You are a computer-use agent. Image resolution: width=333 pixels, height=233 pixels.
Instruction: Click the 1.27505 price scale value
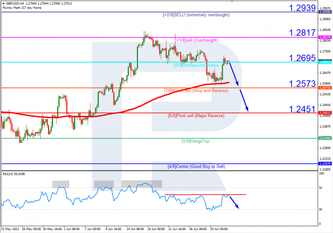pos(325,51)
